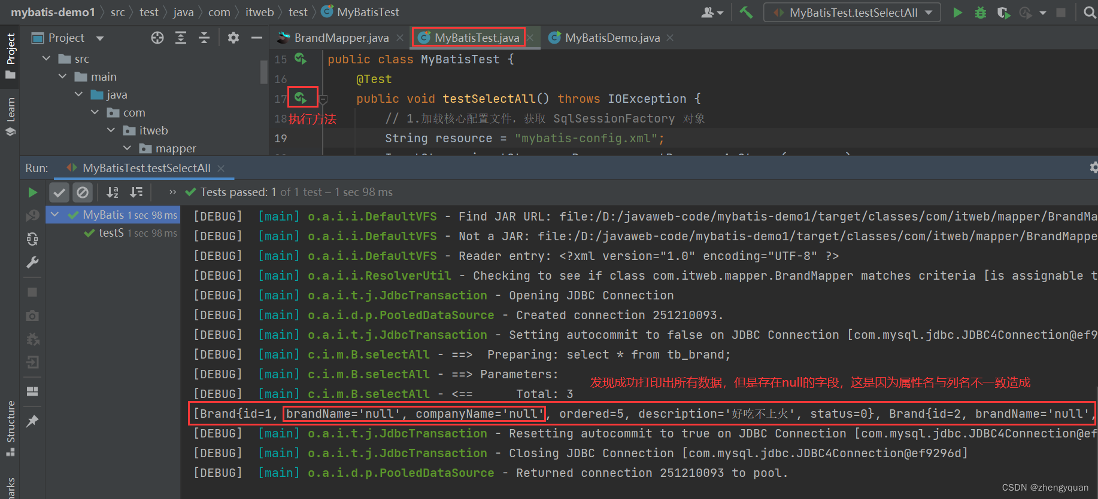
Task: Click the 'select * from tb_brand' log line
Action: 462,354
